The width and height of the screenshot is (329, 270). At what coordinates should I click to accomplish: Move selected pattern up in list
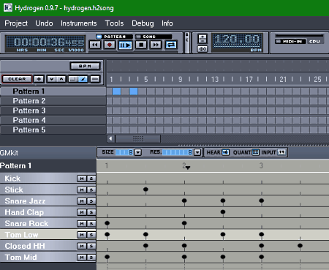click(61, 79)
